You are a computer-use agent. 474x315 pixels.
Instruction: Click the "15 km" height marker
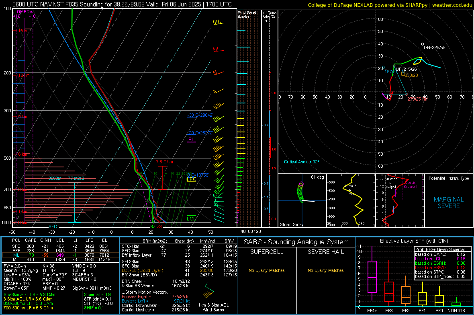click(24, 31)
